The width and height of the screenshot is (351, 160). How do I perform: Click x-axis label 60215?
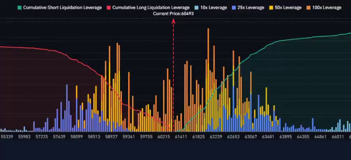pos(164,136)
